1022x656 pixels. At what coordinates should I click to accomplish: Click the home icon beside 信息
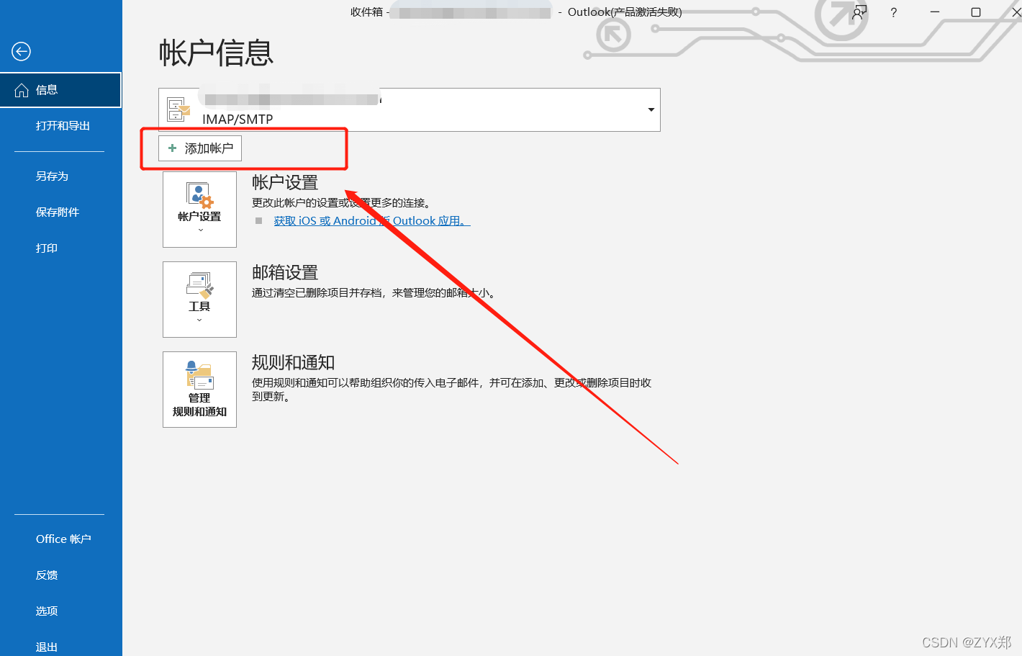22,90
